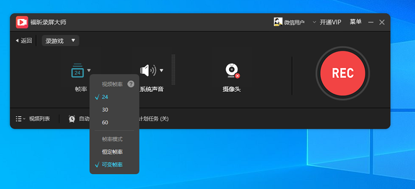The height and width of the screenshot is (189, 415).
Task: Click the audio volume level meter
Action: tap(173, 70)
